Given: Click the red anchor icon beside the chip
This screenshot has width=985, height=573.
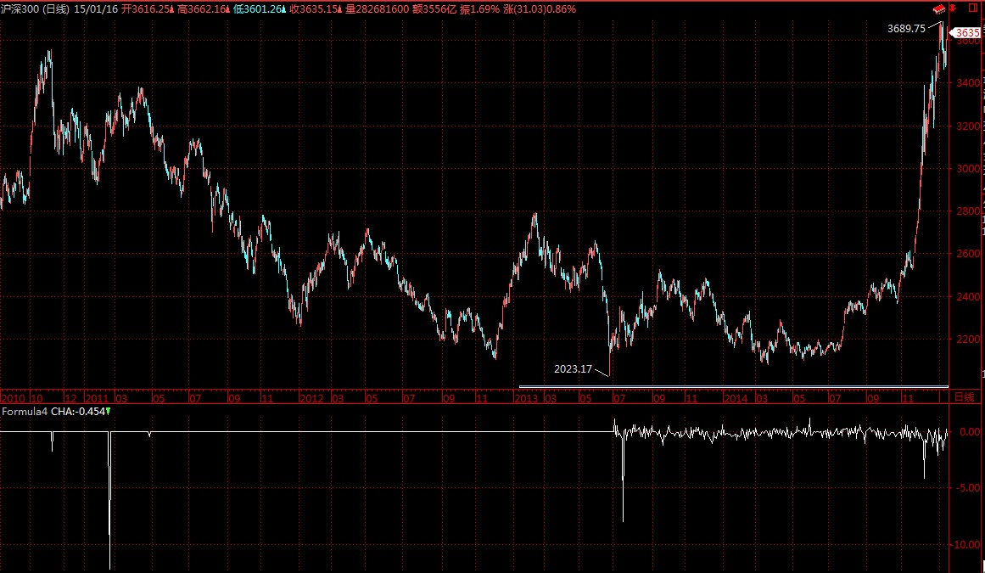Looking at the screenshot, I should (952, 8).
